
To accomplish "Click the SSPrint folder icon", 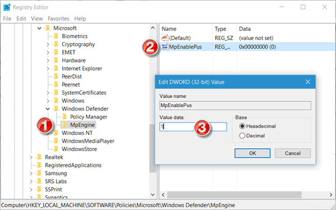I will (x=39, y=189).
